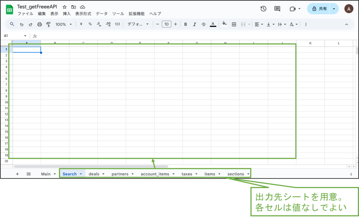Apply strikethrough formatting
This screenshot has height=218, width=359.
coord(204,24)
